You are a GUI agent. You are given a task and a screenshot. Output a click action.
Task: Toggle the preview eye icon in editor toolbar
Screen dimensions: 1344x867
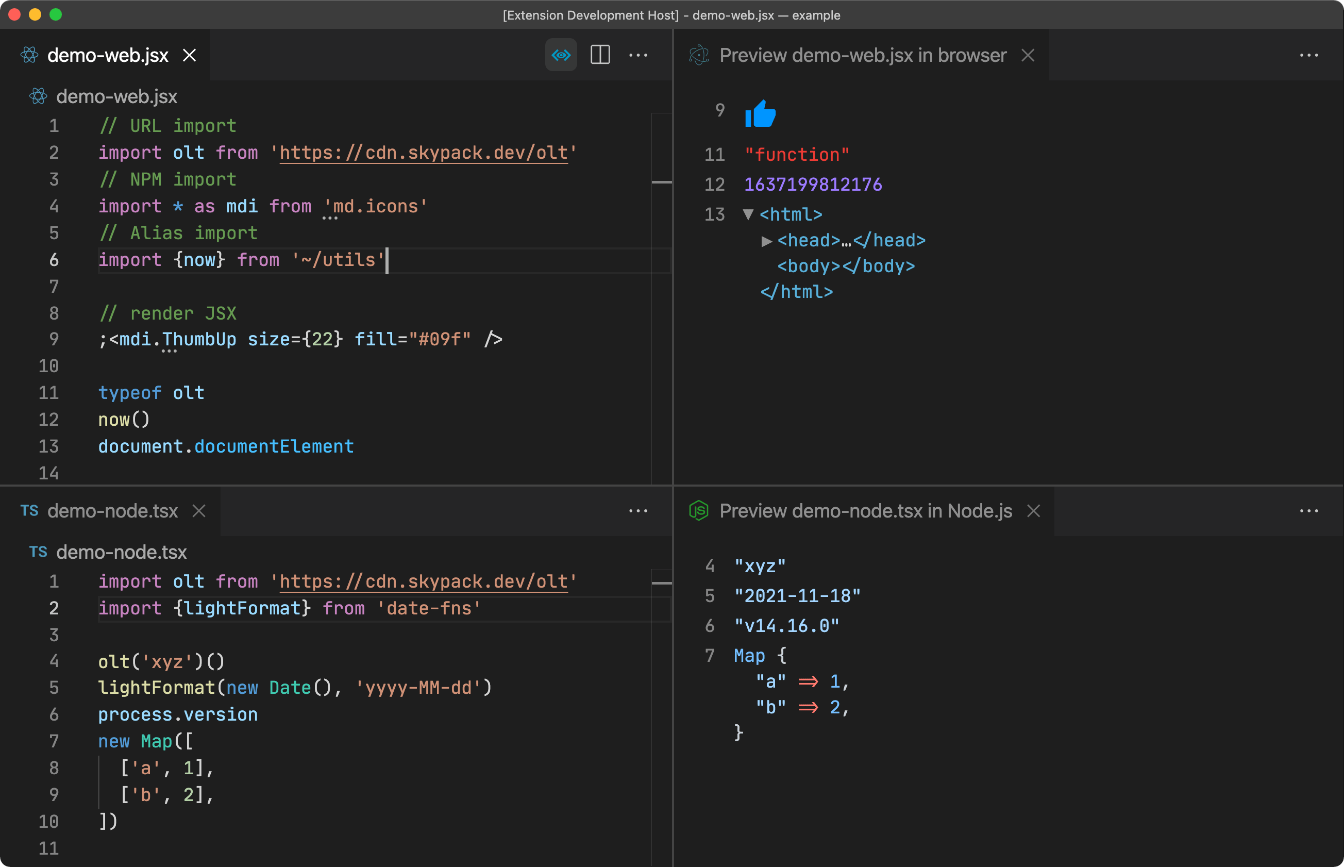click(561, 55)
